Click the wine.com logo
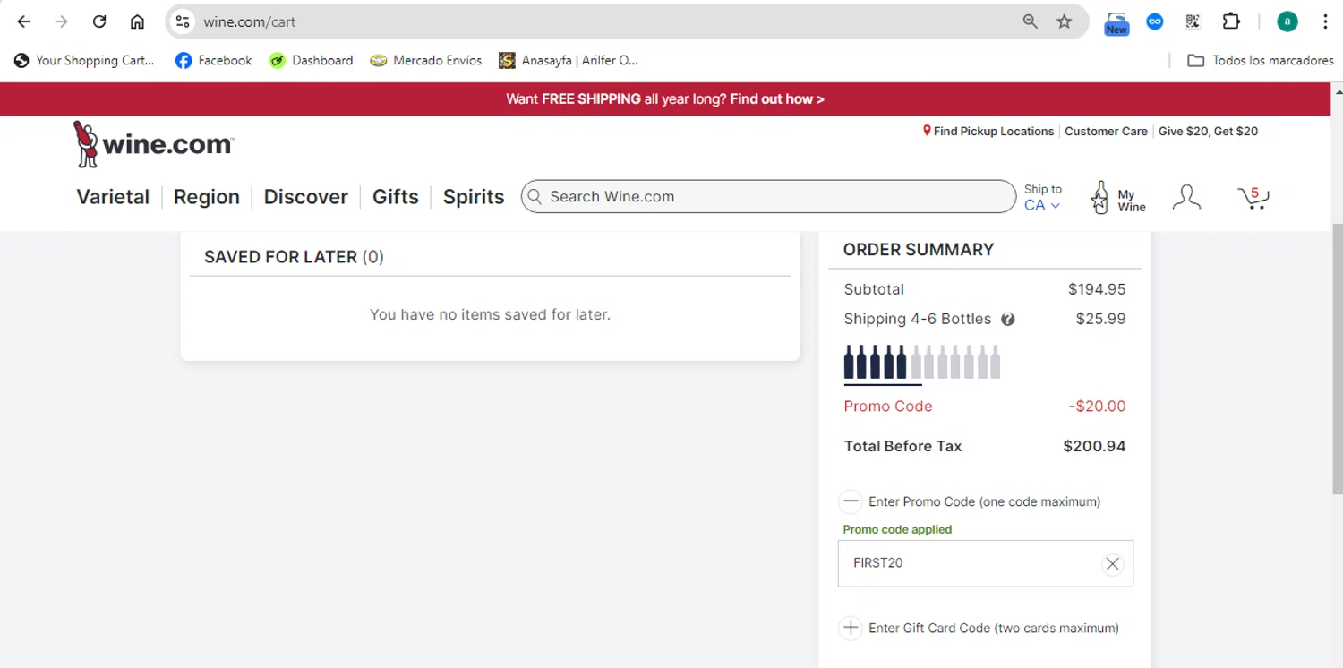This screenshot has width=1343, height=668. [153, 144]
